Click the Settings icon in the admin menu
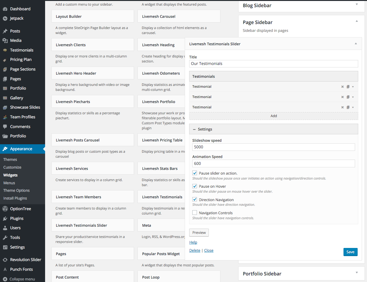The image size is (367, 282). pyautogui.click(x=5, y=247)
